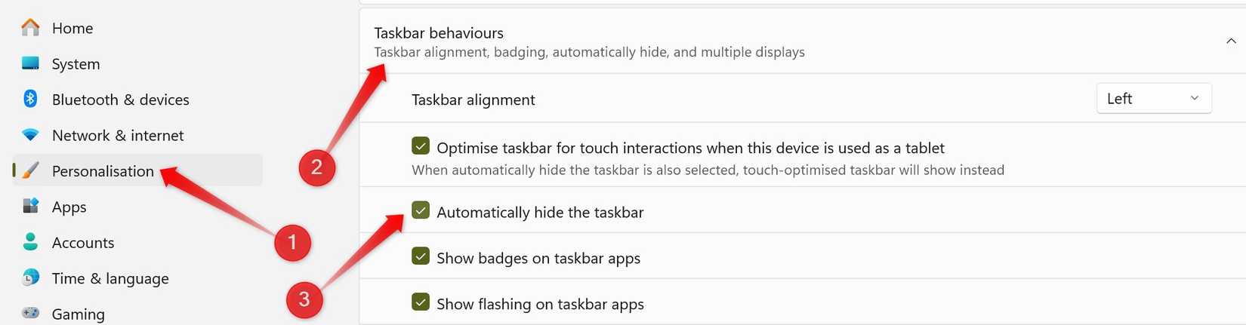1246x325 pixels.
Task: Collapse the Taskbar behaviours section chevron
Action: [1231, 41]
